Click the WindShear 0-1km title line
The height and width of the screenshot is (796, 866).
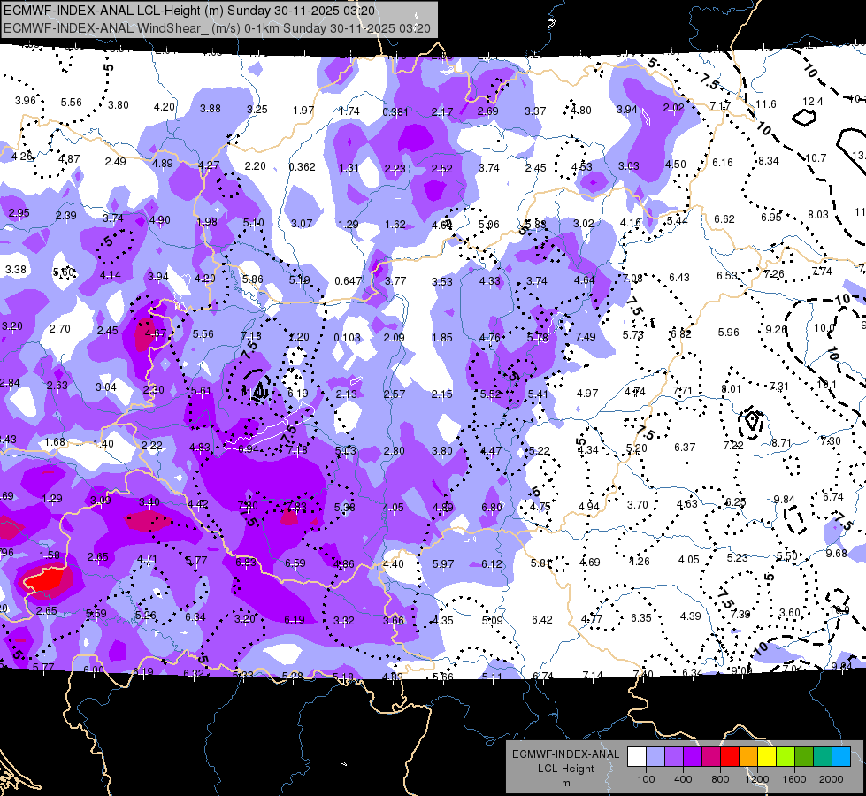217,28
